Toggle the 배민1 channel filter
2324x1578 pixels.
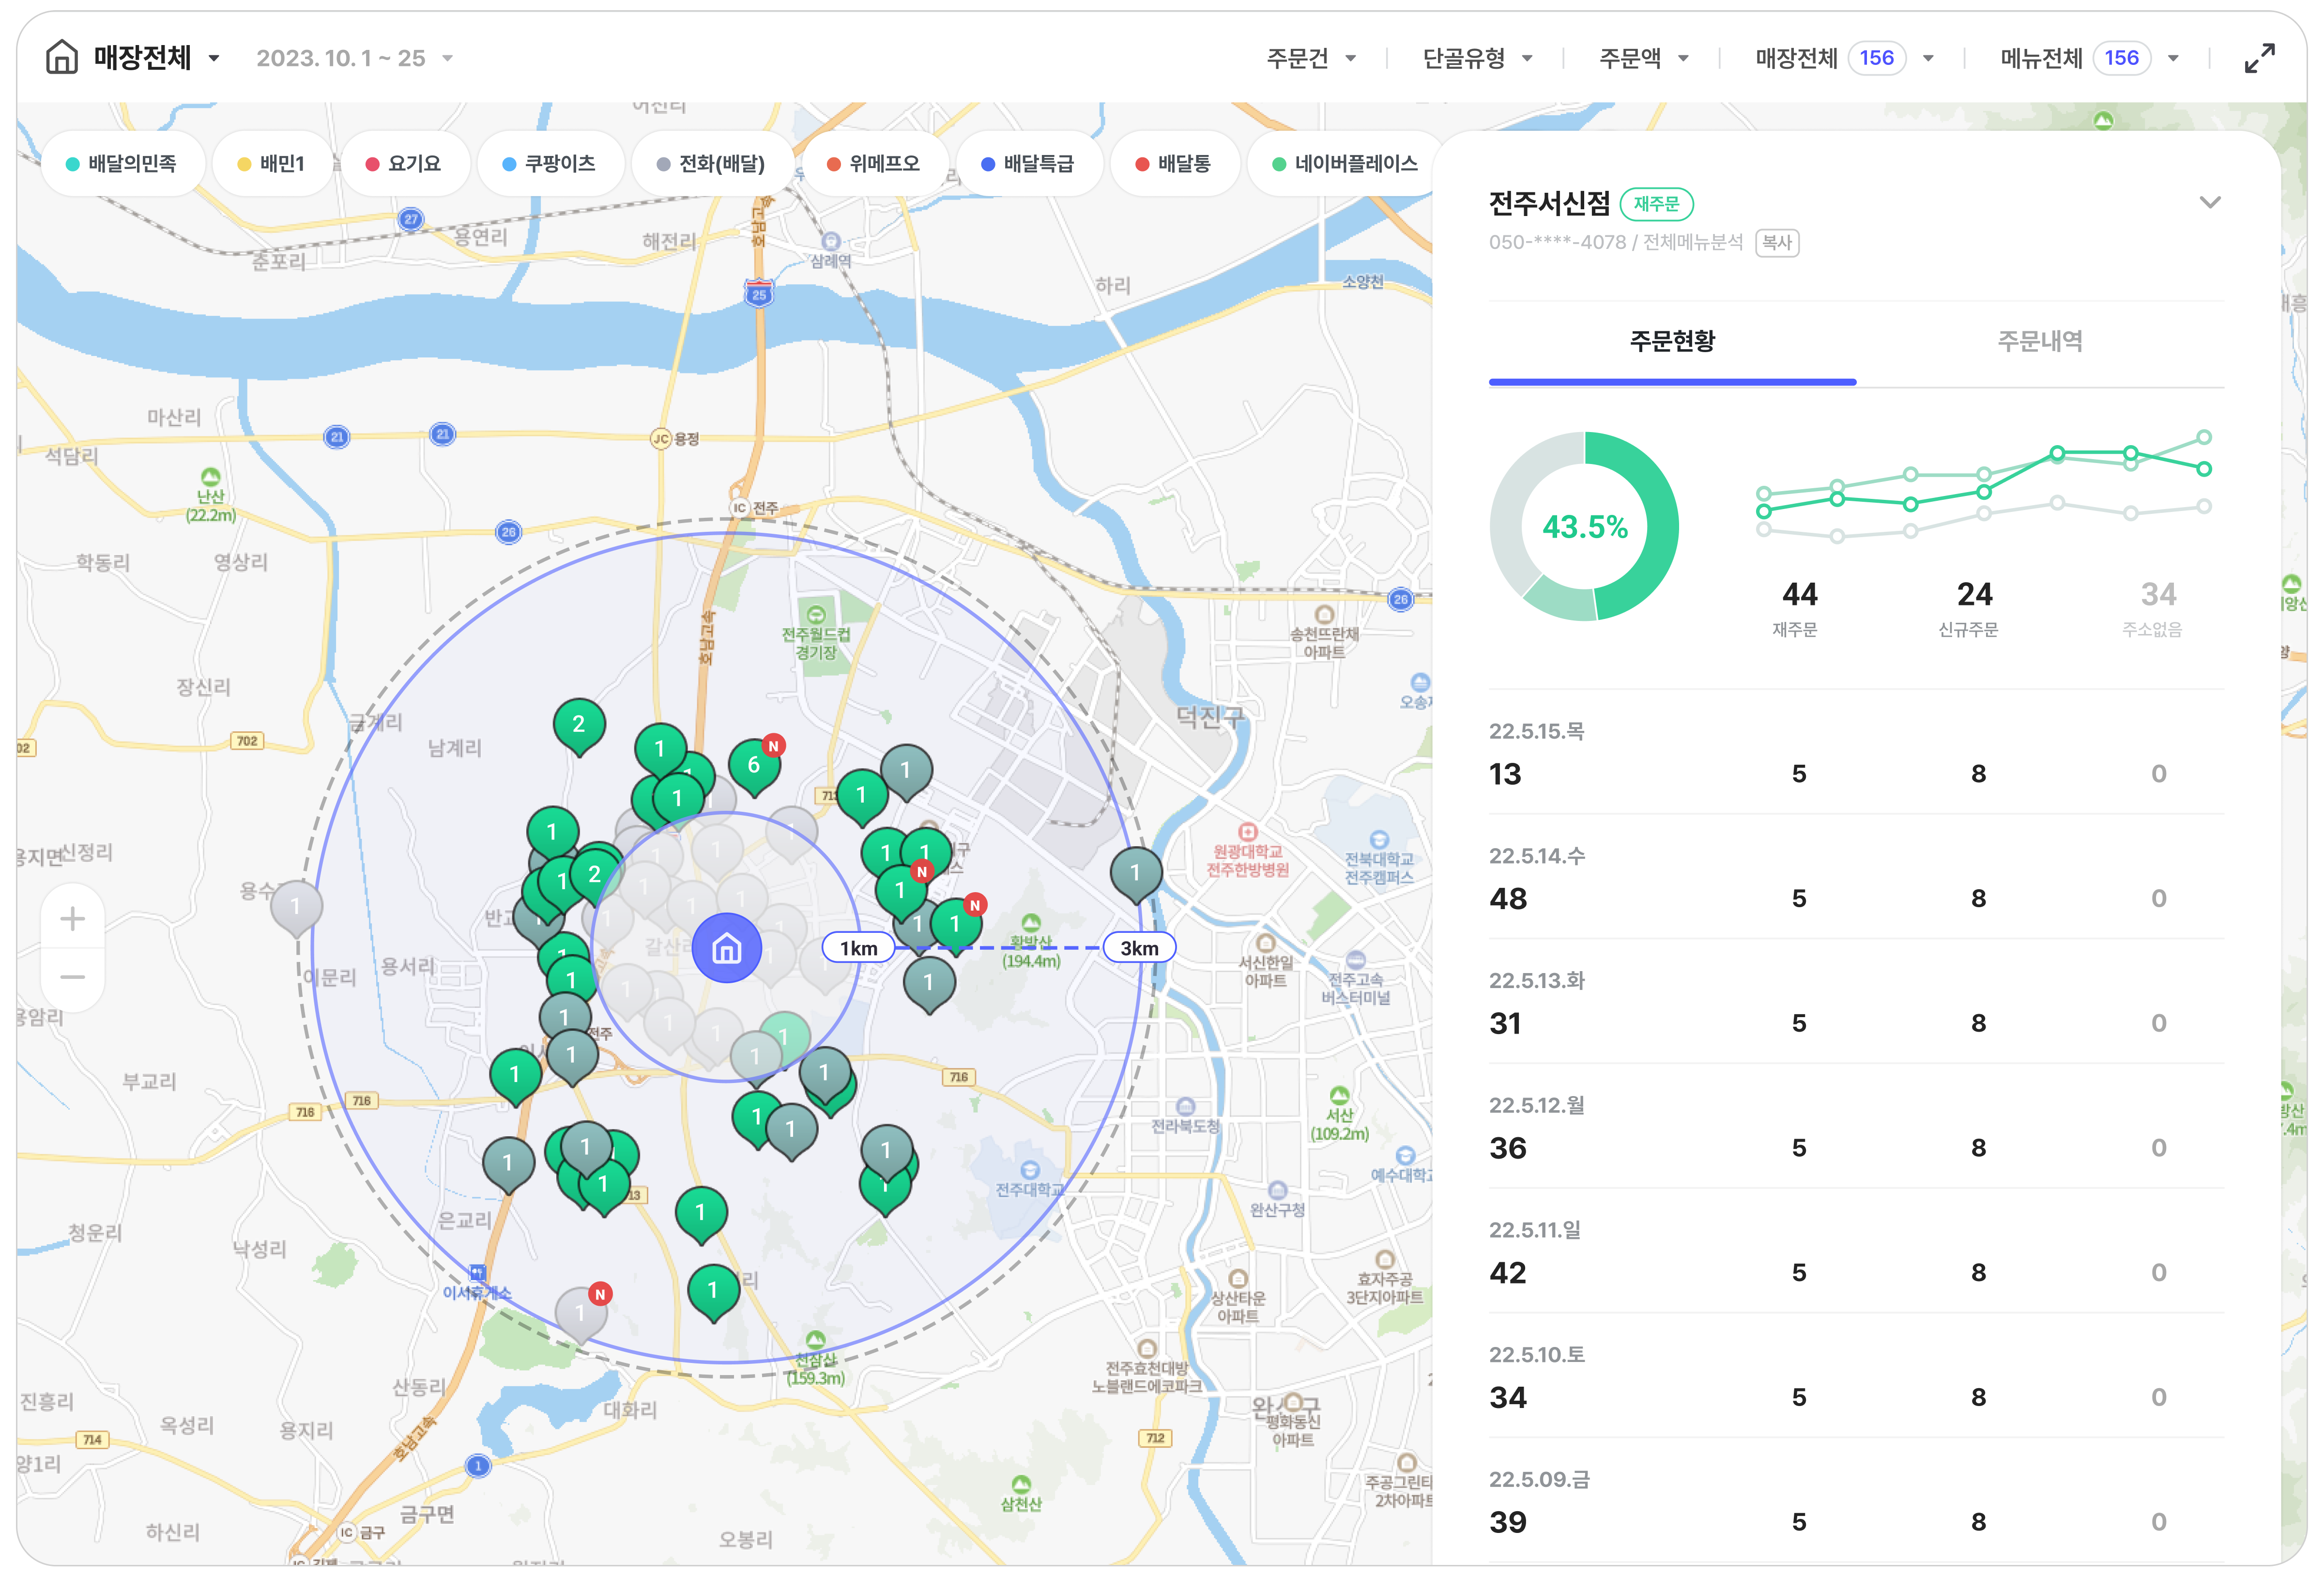coord(272,163)
